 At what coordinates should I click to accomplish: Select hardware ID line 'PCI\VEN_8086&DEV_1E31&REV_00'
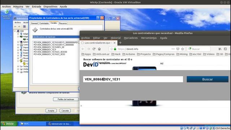pos(49,47)
